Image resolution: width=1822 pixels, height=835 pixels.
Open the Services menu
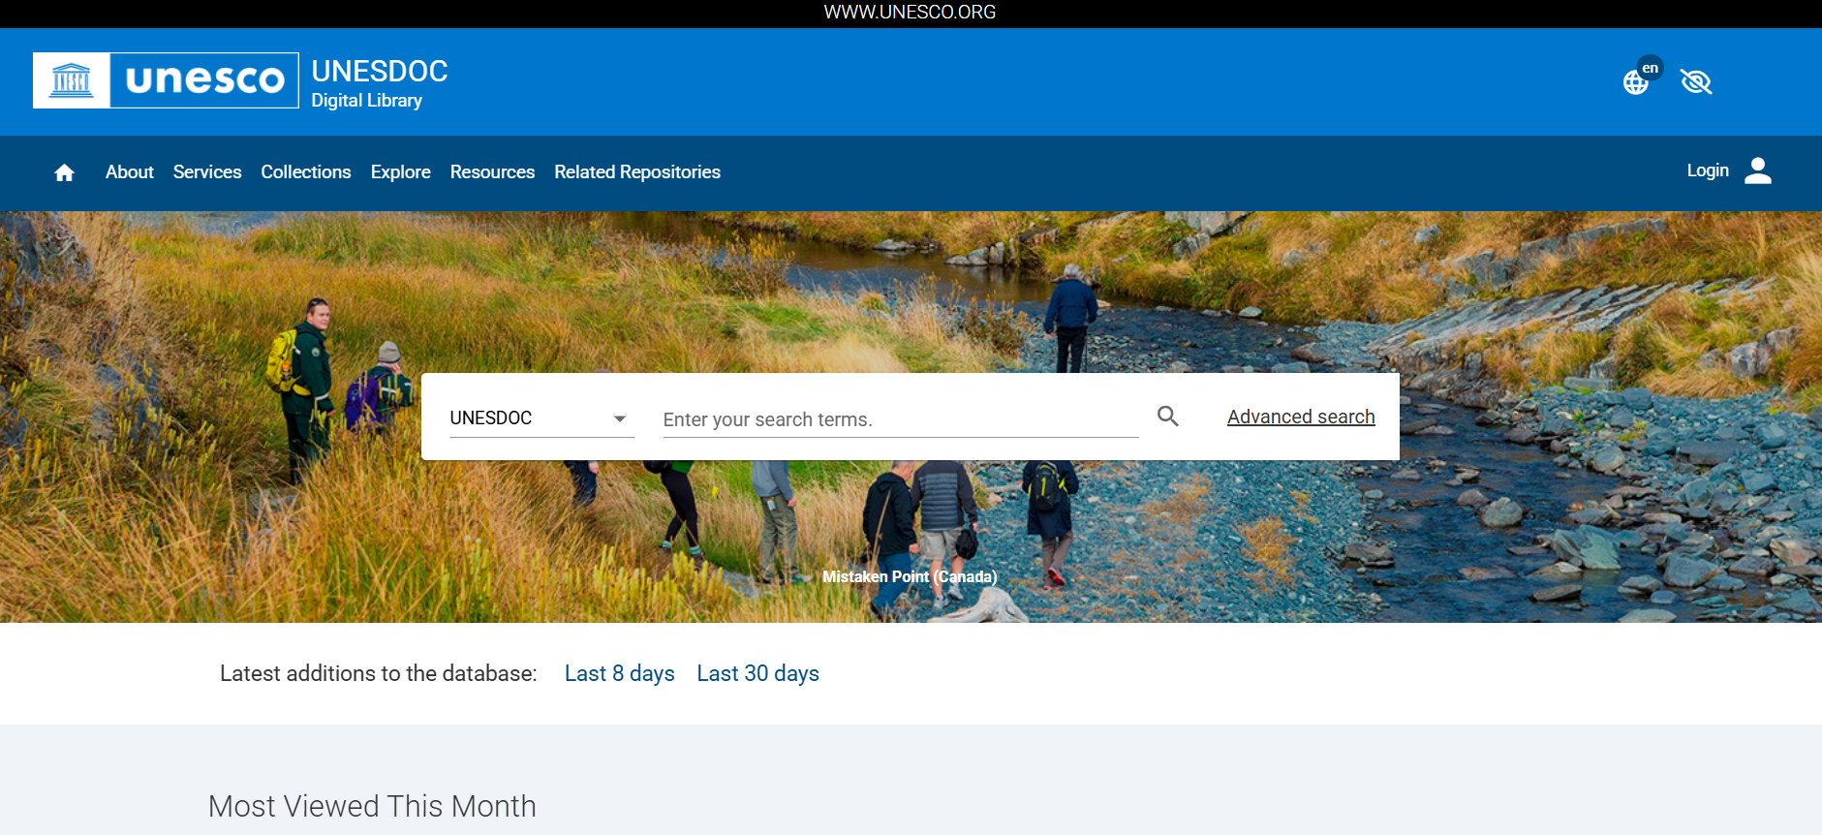click(x=207, y=172)
